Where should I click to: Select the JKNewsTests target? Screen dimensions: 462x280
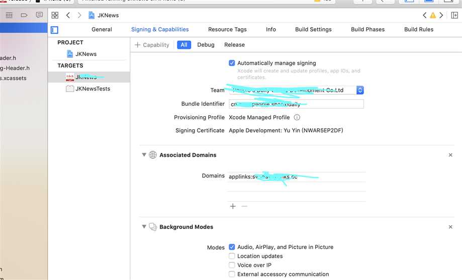click(x=88, y=88)
